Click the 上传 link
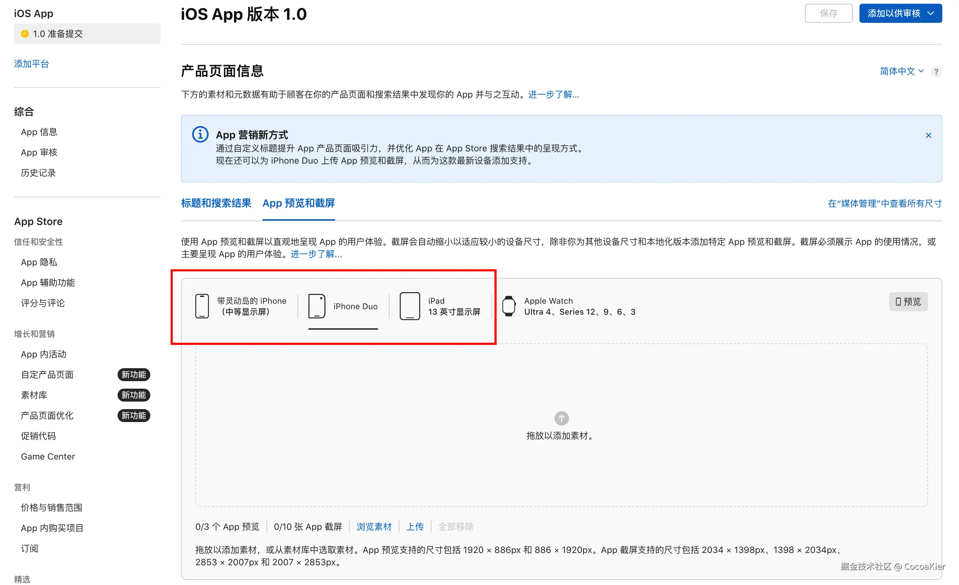This screenshot has width=959, height=585. tap(415, 527)
